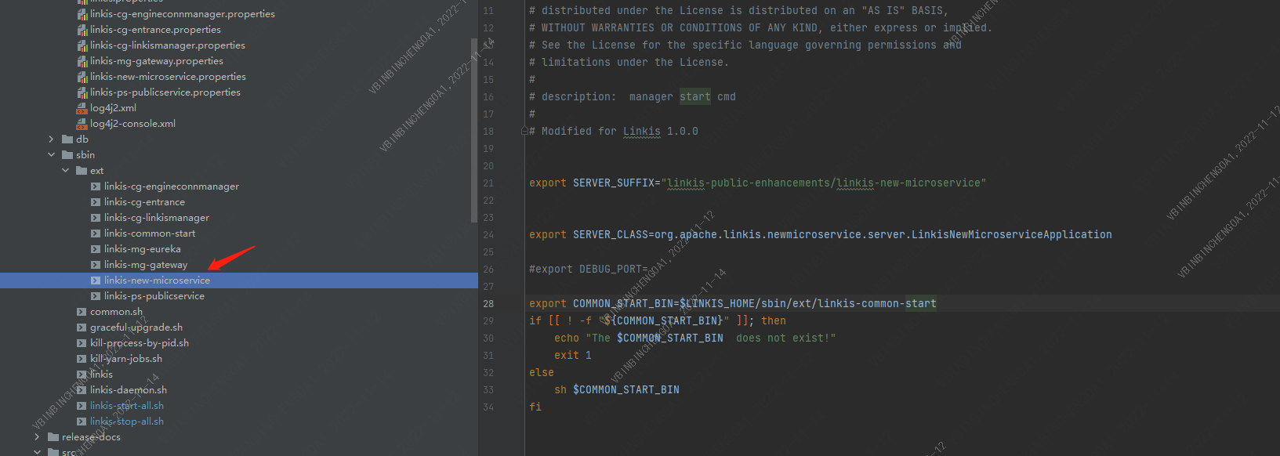
Task: Collapse the ext folder
Action: [x=66, y=171]
